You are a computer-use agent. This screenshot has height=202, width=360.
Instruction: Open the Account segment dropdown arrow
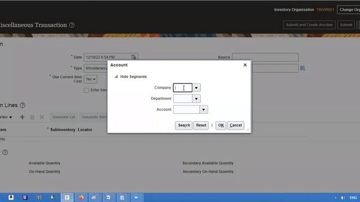[204, 110]
